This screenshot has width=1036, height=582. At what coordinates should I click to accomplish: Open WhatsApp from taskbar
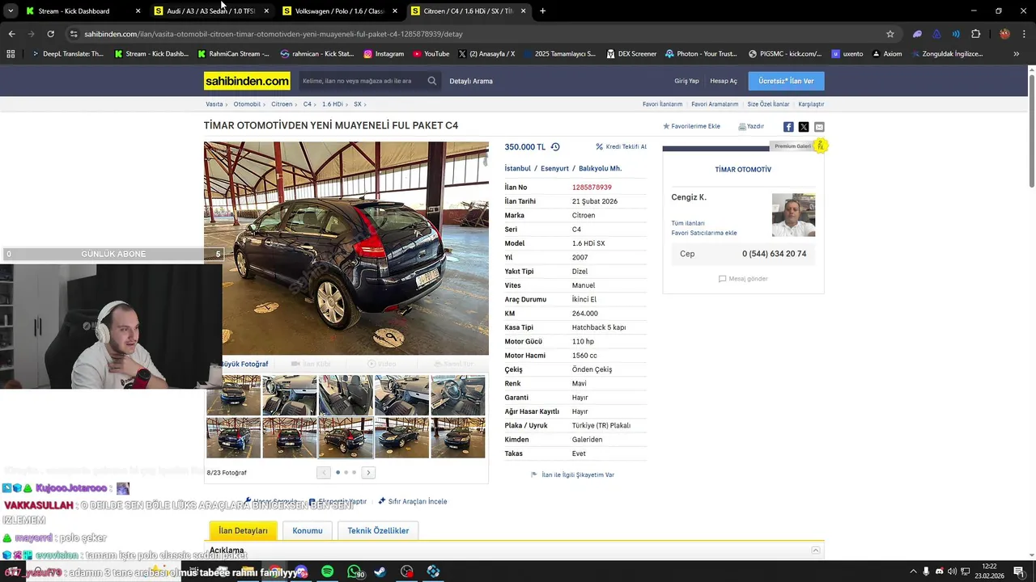click(x=355, y=571)
